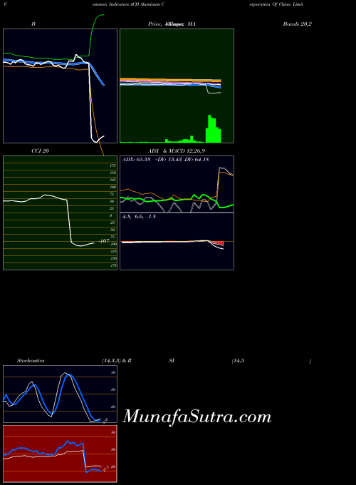The height and width of the screenshot is (485, 356).
Task: Click the red MACD histogram bars
Action: [x=217, y=243]
